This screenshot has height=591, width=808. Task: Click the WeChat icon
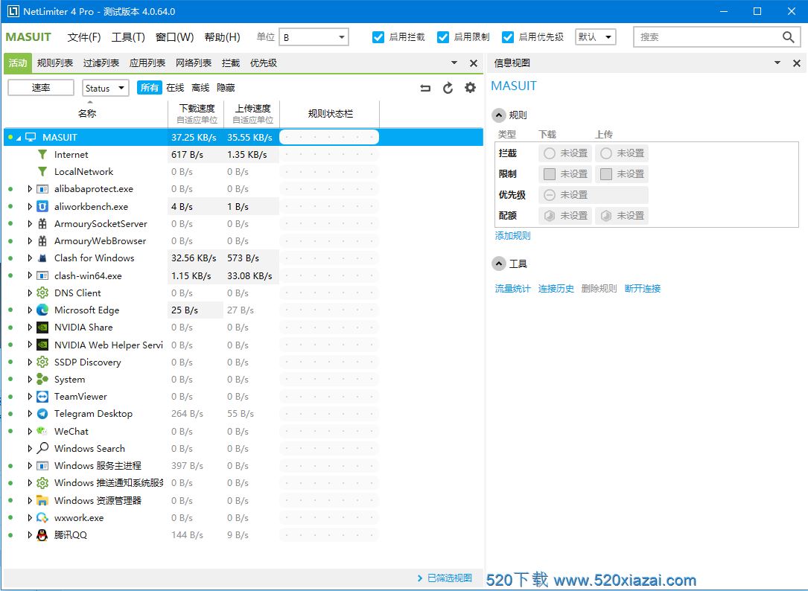[42, 431]
